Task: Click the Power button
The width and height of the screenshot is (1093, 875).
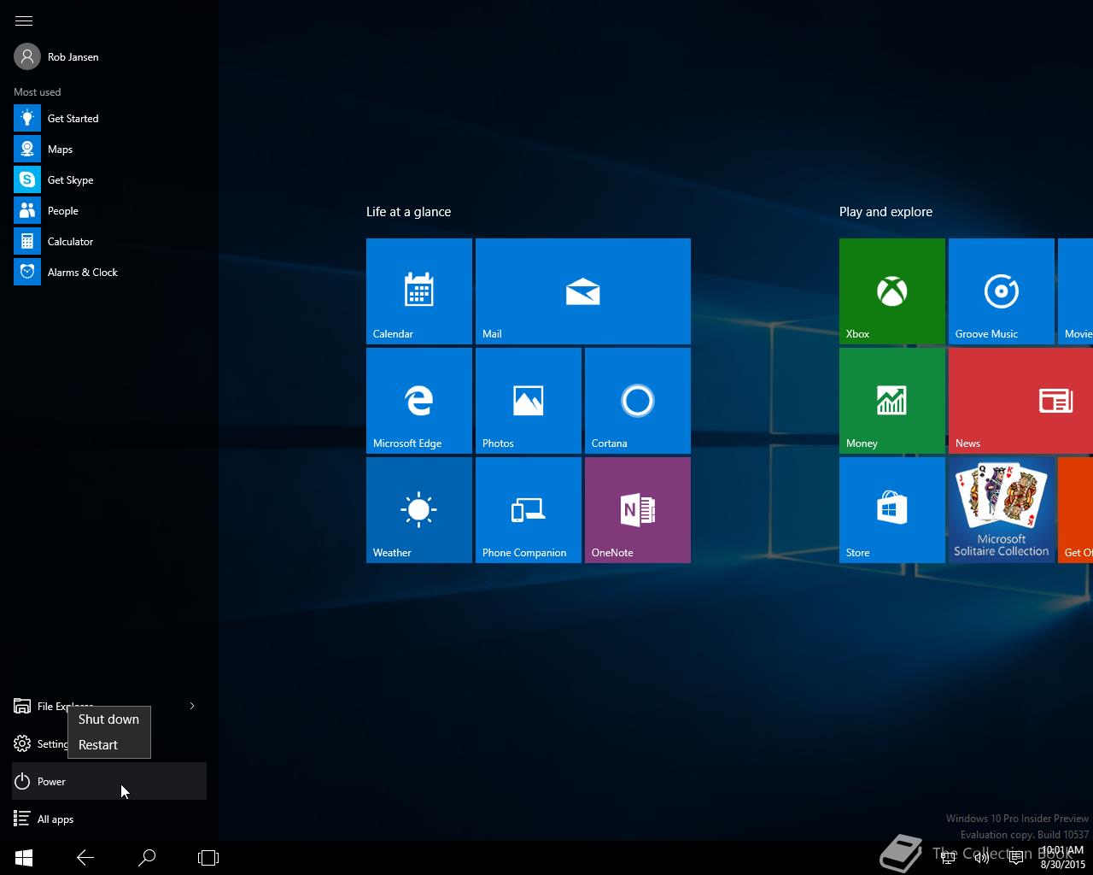Action: 51,782
